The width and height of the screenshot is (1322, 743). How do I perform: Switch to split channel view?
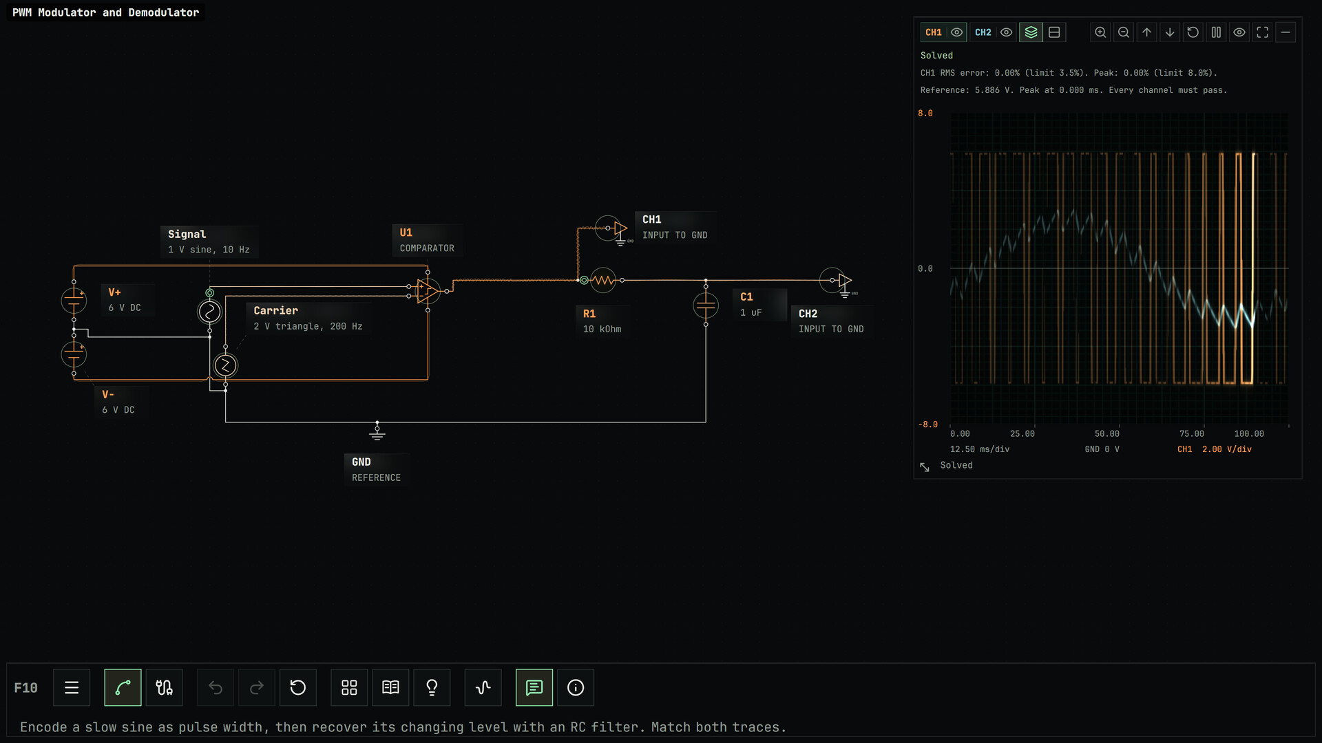click(1054, 32)
